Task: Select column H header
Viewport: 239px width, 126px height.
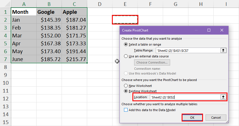Action: point(201,4)
